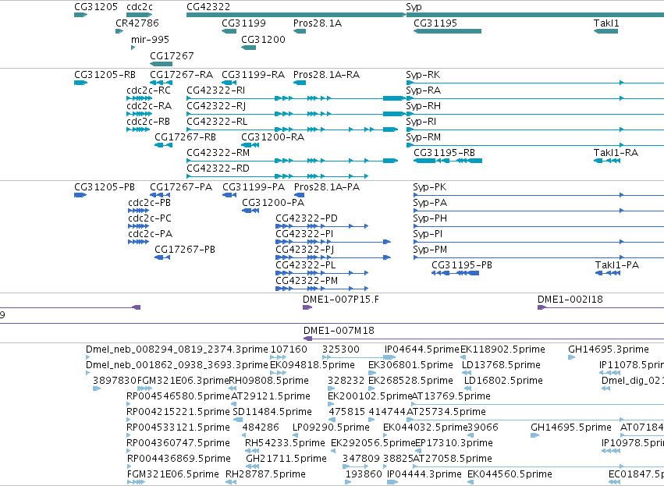Select the CR42786 gene
This screenshot has height=486, width=664.
coord(119,31)
